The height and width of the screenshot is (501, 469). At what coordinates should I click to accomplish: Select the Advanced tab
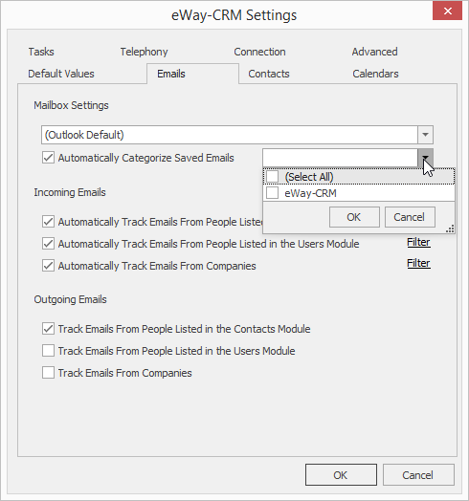(x=374, y=52)
